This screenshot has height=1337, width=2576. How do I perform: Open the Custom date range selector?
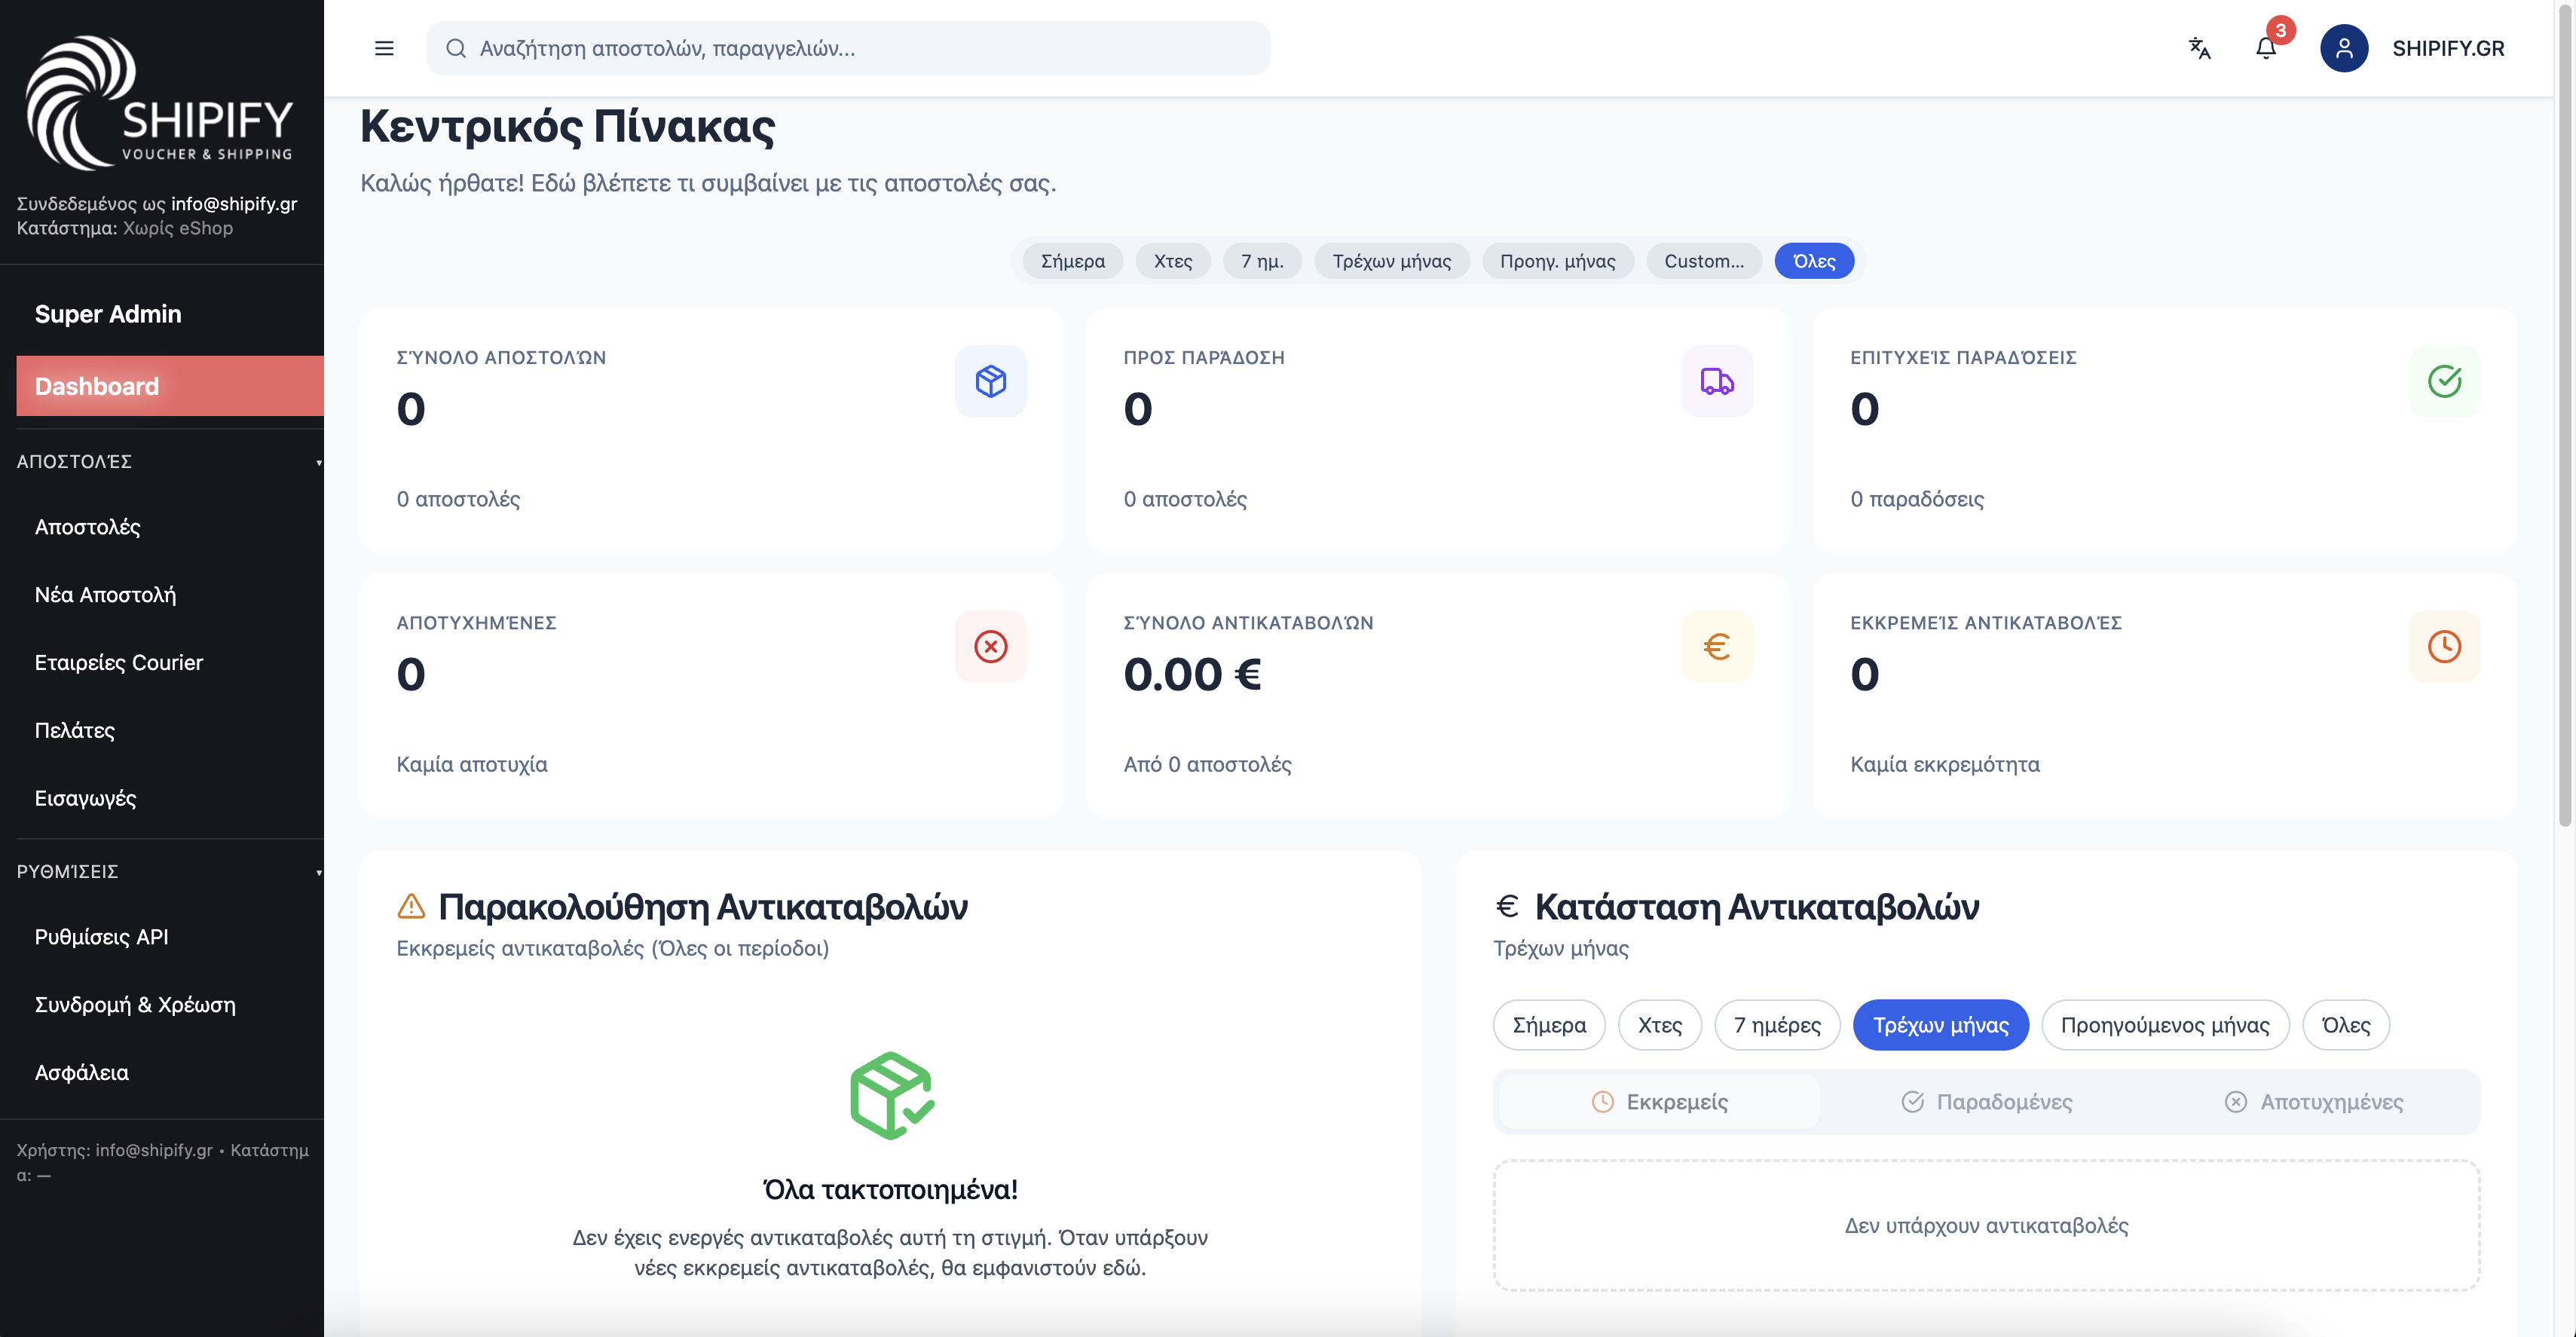tap(1704, 261)
